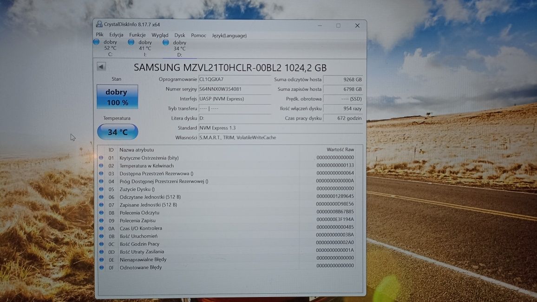Click the Nazwa atrybutu column header
Viewport: 537px width, 302px height.
pyautogui.click(x=136, y=150)
